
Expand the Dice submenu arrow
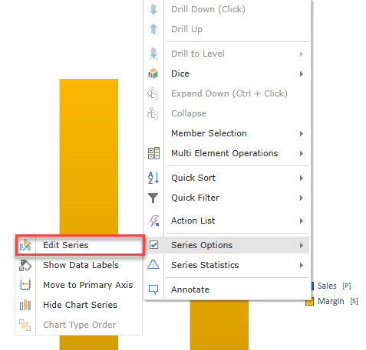pos(302,74)
